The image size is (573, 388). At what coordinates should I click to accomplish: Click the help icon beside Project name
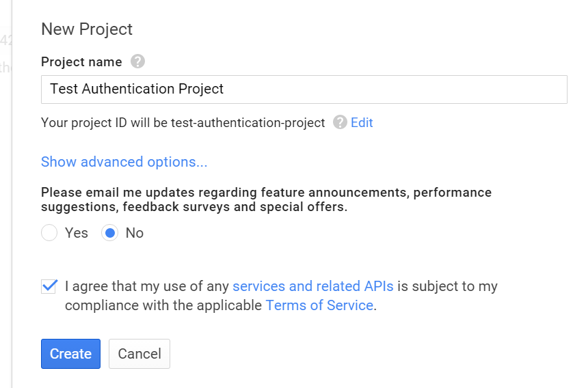137,62
